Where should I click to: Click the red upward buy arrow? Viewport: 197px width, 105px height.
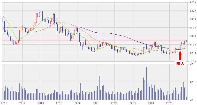point(180,53)
